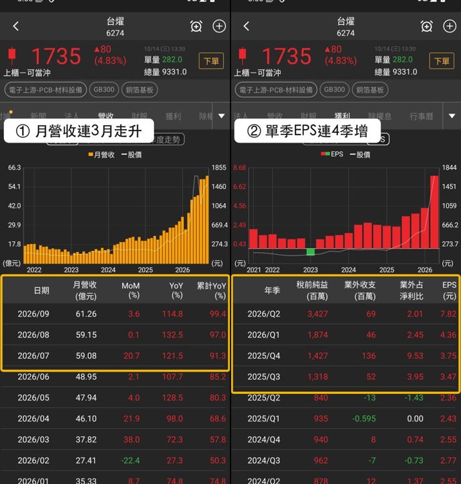Switch to 新聞 tab in left panel

pos(38,116)
